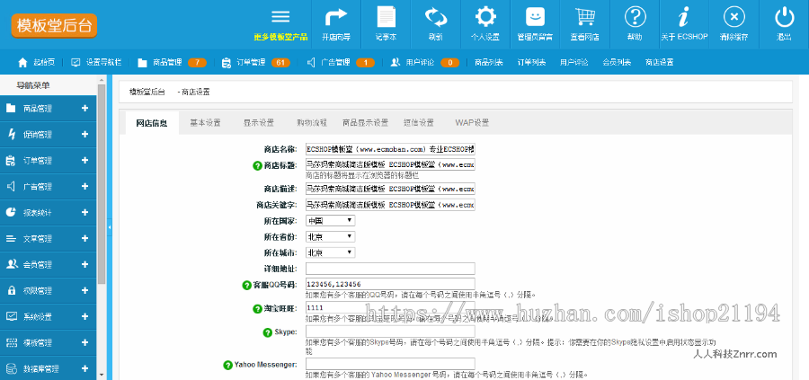The height and width of the screenshot is (380, 809).
Task: Open 广告管理 in the top nav bar
Action: [x=341, y=62]
